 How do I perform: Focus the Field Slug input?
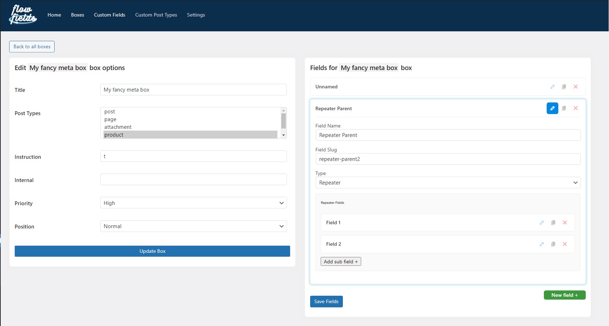pyautogui.click(x=448, y=159)
